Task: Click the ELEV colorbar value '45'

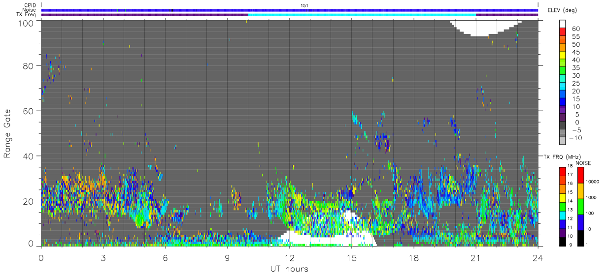Action: 575,52
